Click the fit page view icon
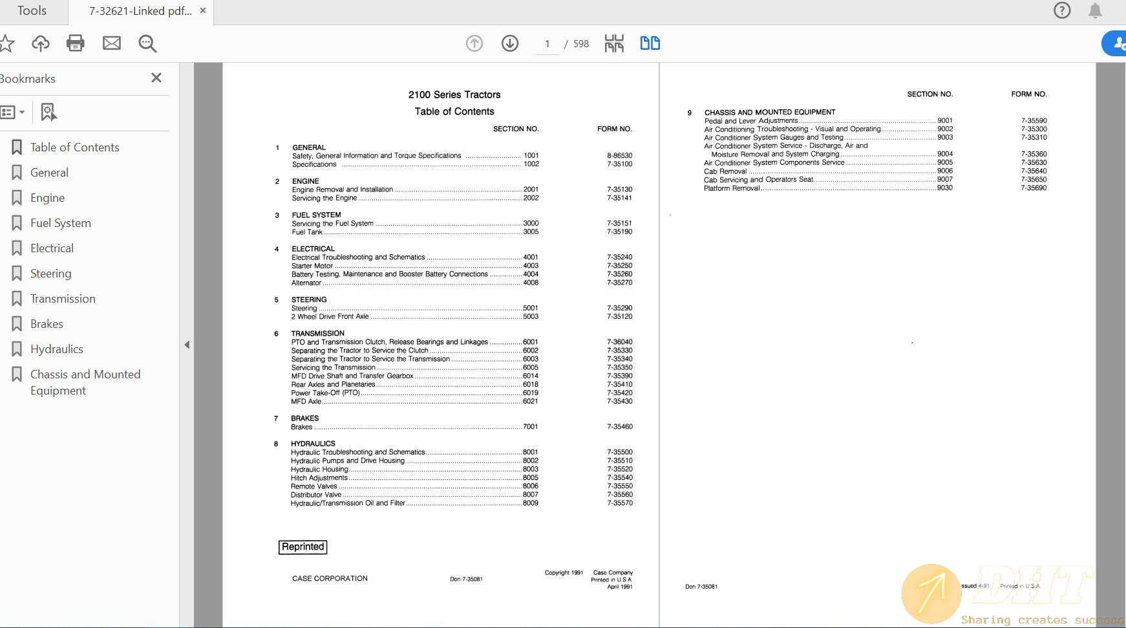This screenshot has width=1126, height=628. (614, 43)
